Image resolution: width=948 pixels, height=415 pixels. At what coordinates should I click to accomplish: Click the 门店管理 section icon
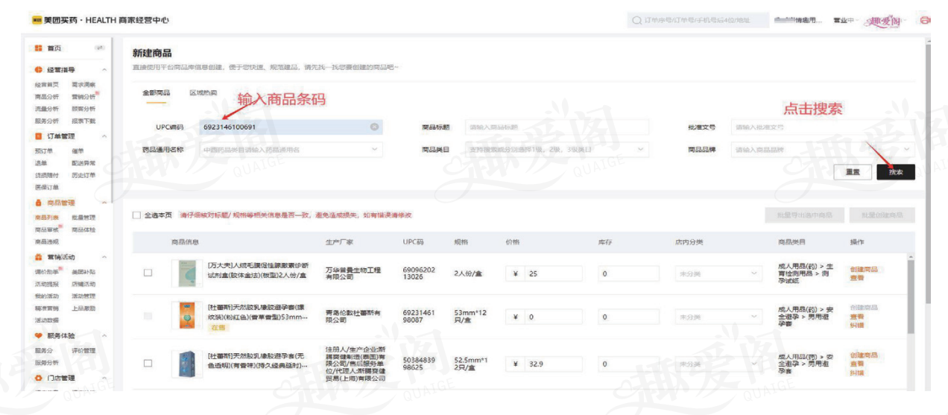pos(39,378)
